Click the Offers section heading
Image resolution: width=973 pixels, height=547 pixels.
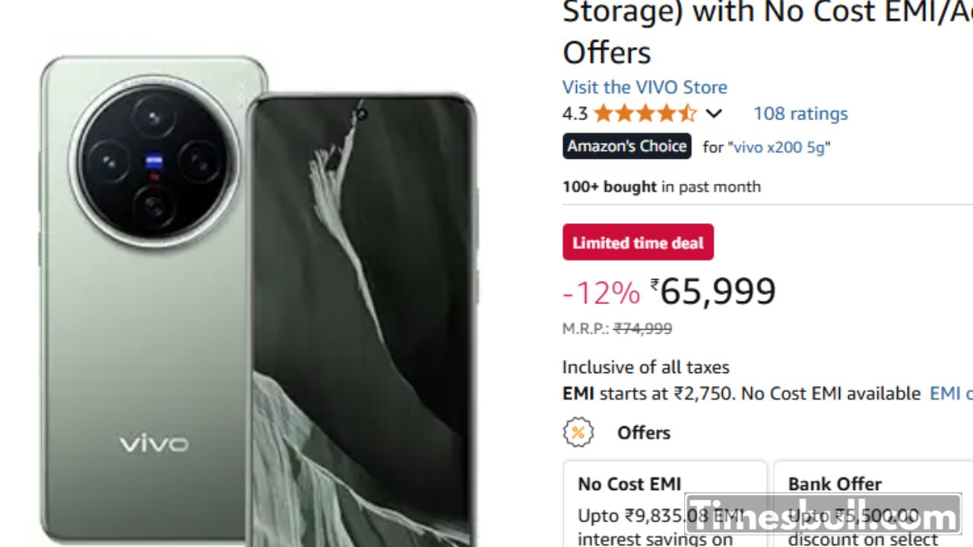click(643, 432)
